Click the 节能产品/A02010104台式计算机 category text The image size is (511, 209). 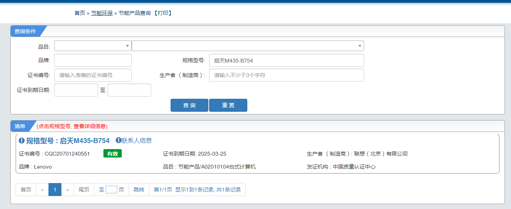tap(217, 167)
